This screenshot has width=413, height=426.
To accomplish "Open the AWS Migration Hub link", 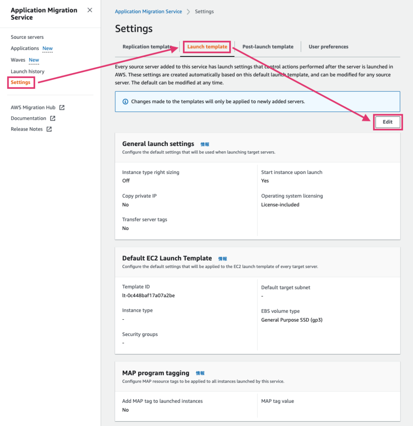I will pyautogui.click(x=33, y=108).
